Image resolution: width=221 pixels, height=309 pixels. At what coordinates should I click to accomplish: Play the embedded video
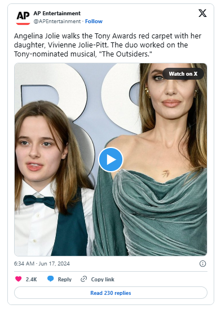pos(111,160)
